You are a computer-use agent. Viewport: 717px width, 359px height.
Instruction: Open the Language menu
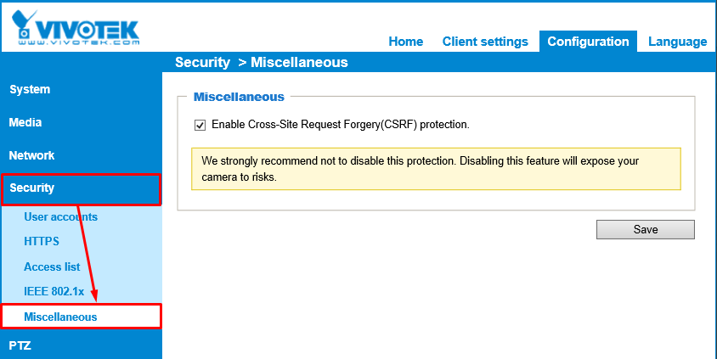(x=677, y=42)
